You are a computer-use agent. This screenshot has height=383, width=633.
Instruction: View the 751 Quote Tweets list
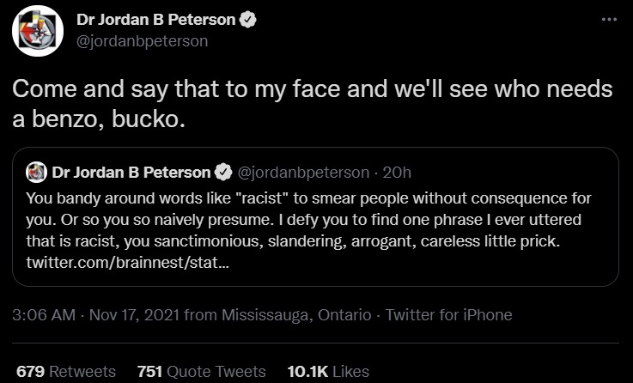202,371
